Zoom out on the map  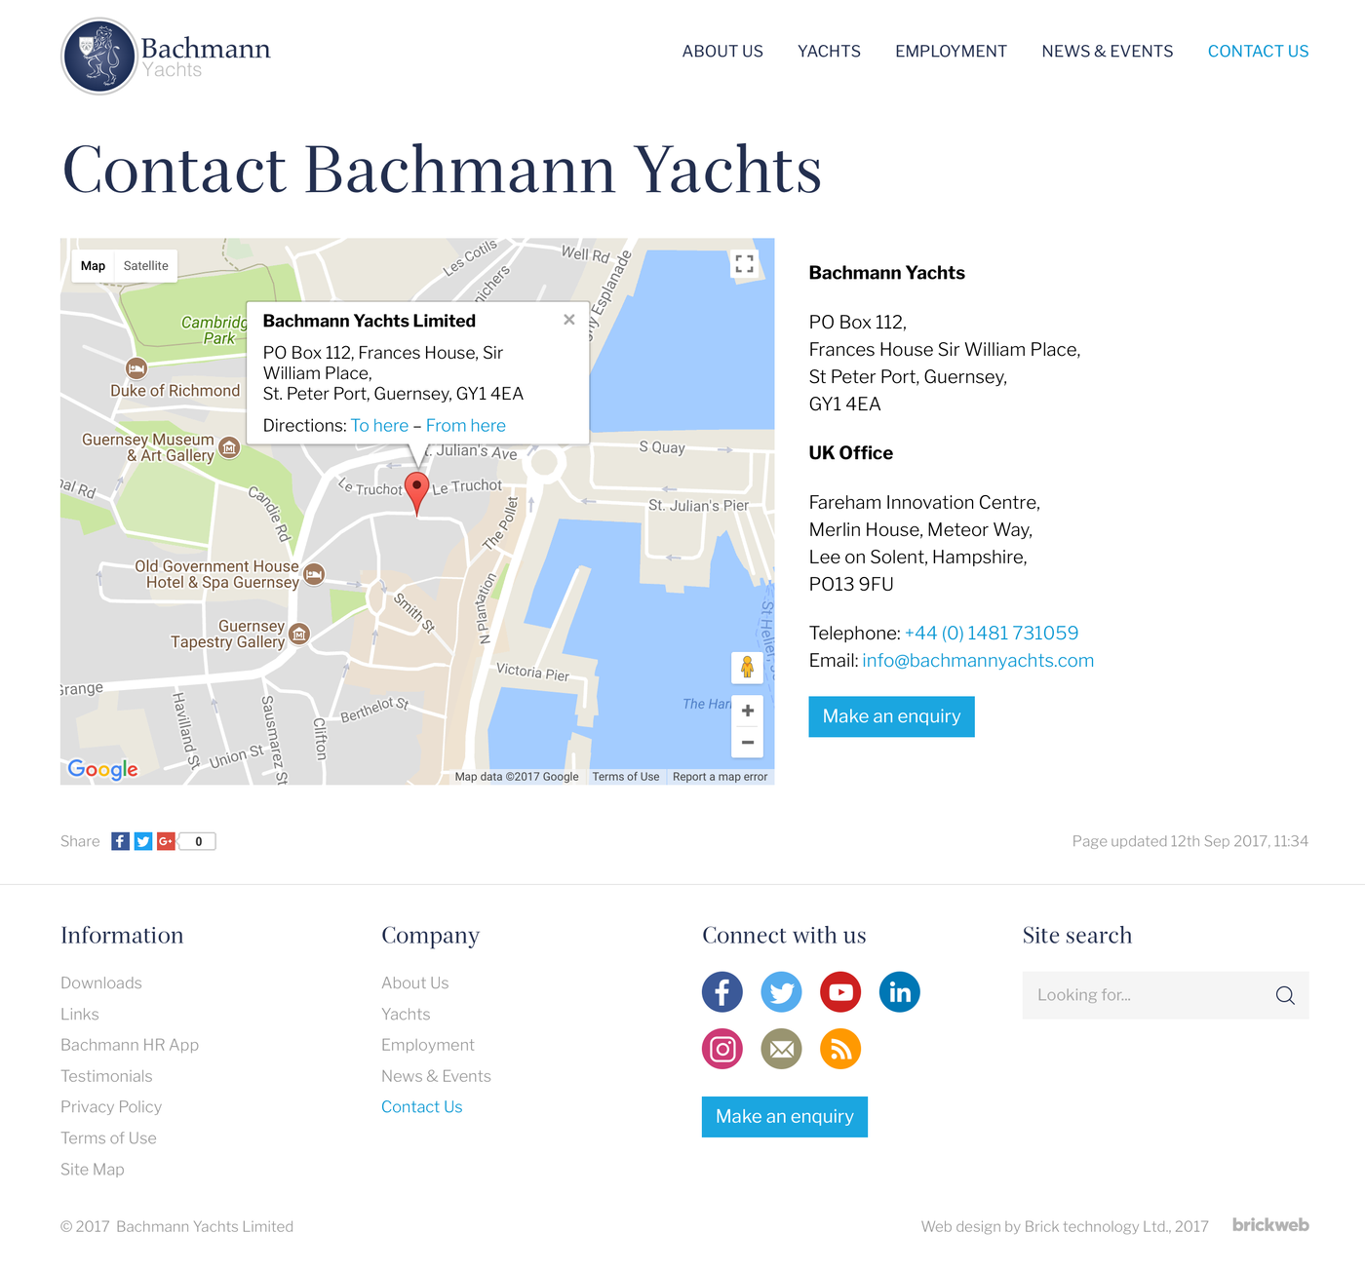point(748,743)
